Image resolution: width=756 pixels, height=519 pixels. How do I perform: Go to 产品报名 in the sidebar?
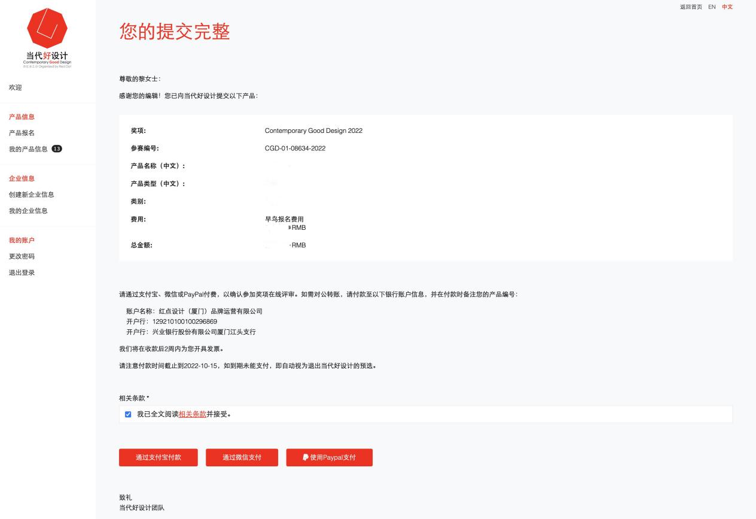click(x=22, y=133)
